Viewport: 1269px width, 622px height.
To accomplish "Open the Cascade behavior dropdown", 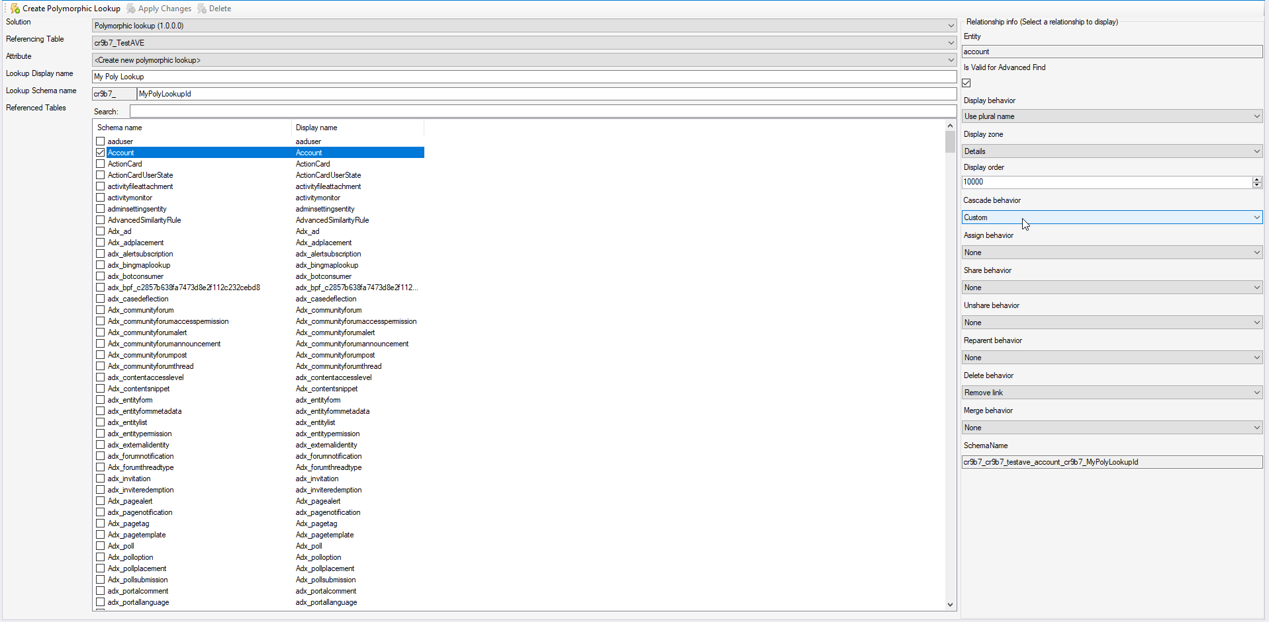I will [1111, 217].
